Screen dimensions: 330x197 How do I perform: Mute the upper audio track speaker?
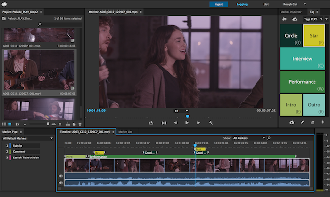click(61, 176)
